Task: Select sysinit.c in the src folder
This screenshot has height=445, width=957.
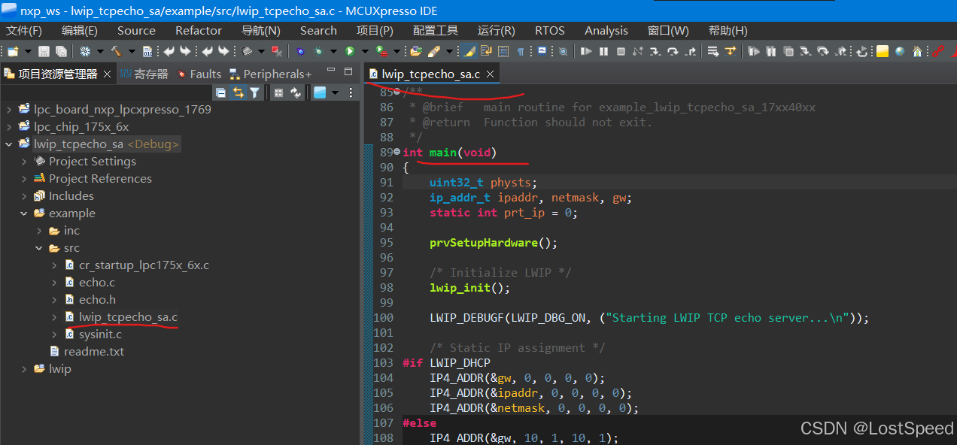Action: 100,334
